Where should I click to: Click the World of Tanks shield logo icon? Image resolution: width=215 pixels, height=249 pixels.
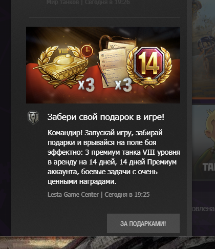pyautogui.click(x=33, y=117)
